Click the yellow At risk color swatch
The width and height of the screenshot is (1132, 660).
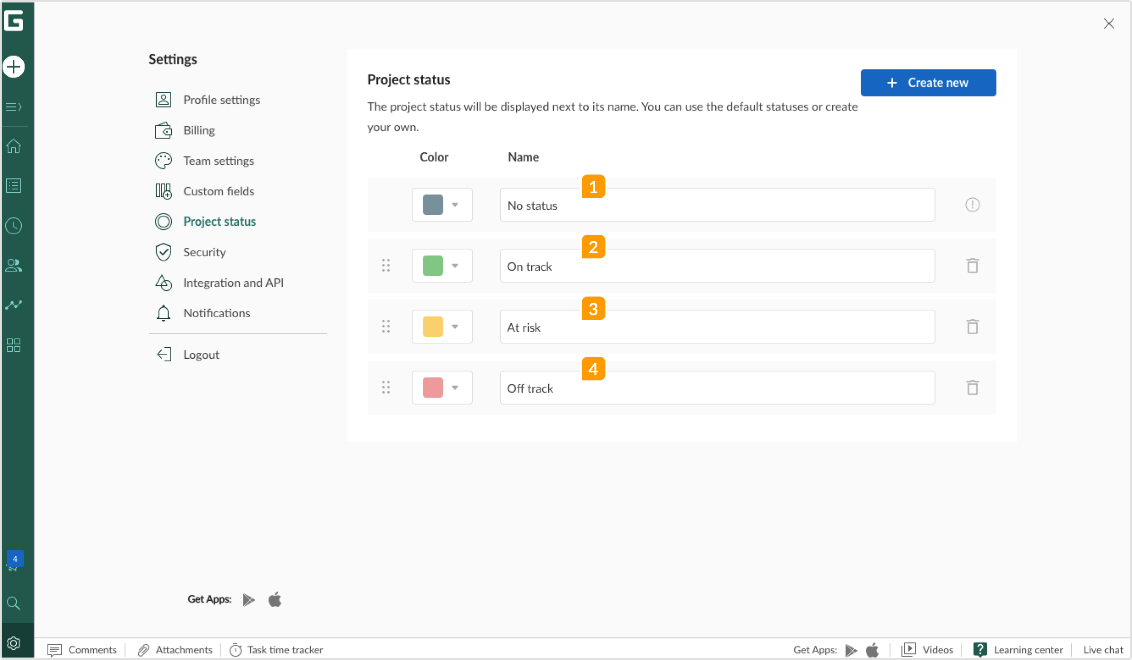432,327
